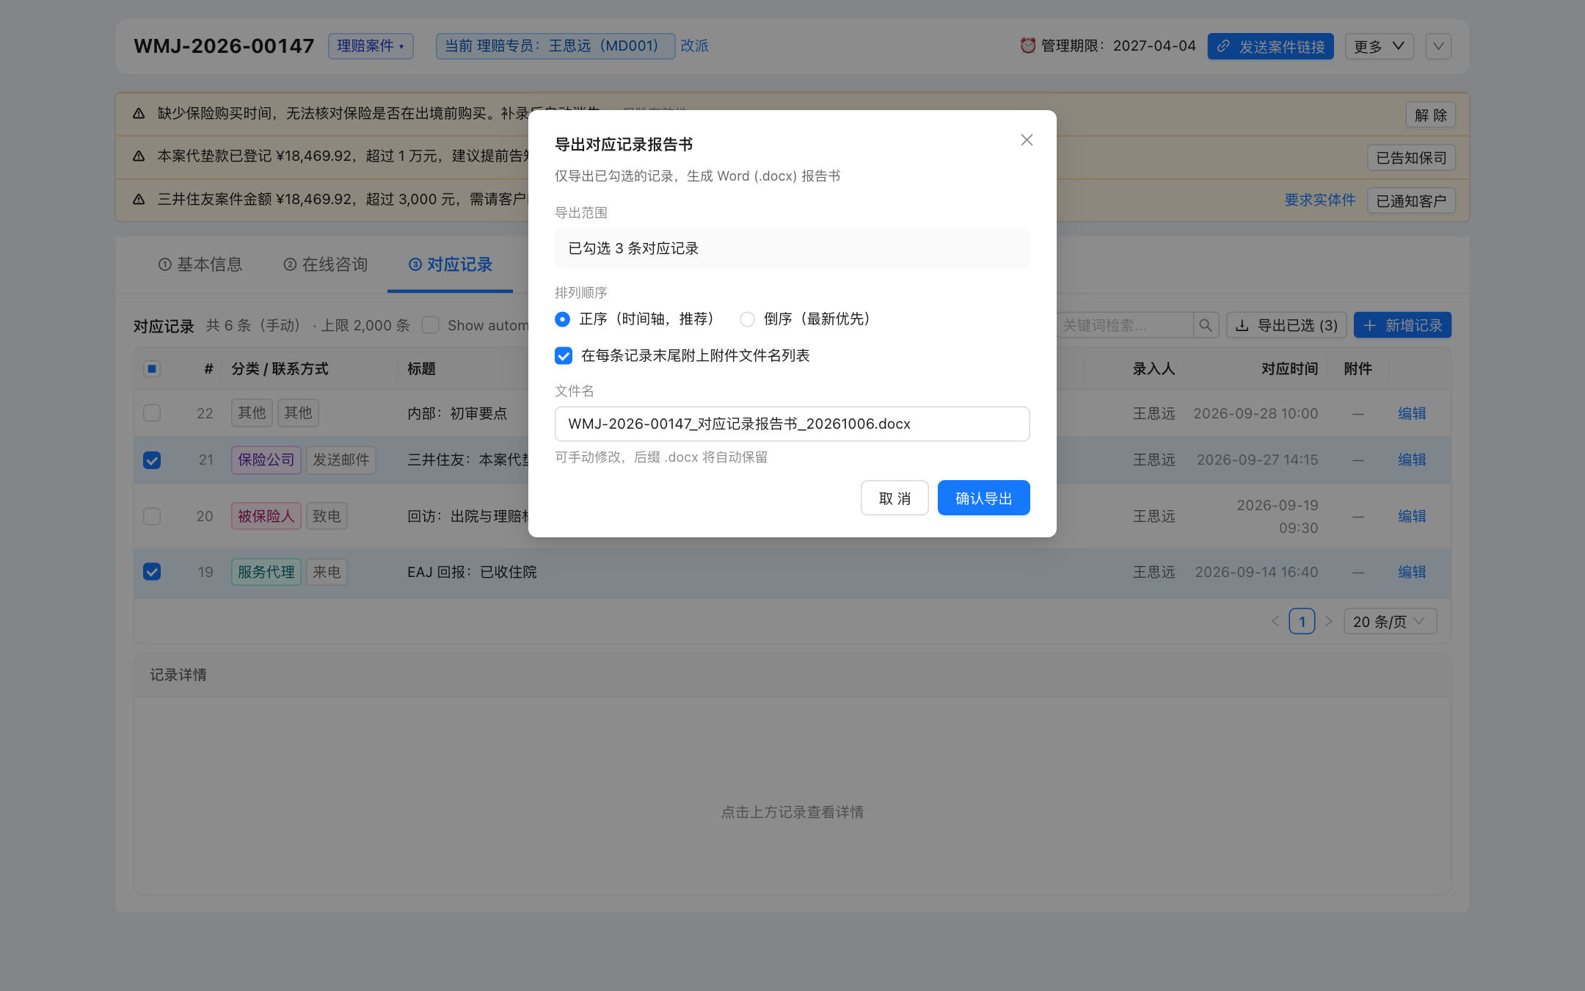This screenshot has height=991, width=1585.
Task: Click 解除 button on first alert
Action: tap(1431, 115)
